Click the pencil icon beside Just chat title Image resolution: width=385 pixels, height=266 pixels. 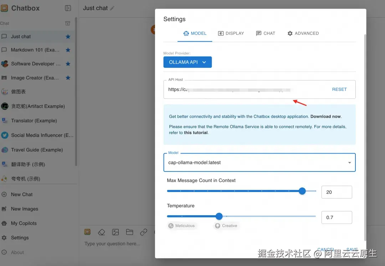pyautogui.click(x=112, y=8)
